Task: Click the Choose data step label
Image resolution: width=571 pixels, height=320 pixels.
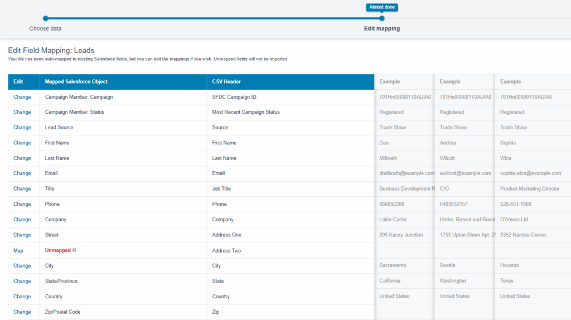Action: (x=46, y=28)
